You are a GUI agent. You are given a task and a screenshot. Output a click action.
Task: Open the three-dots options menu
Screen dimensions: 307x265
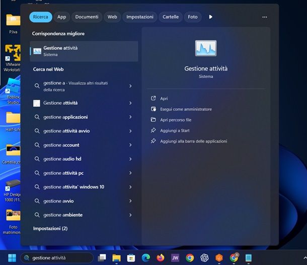click(265, 17)
